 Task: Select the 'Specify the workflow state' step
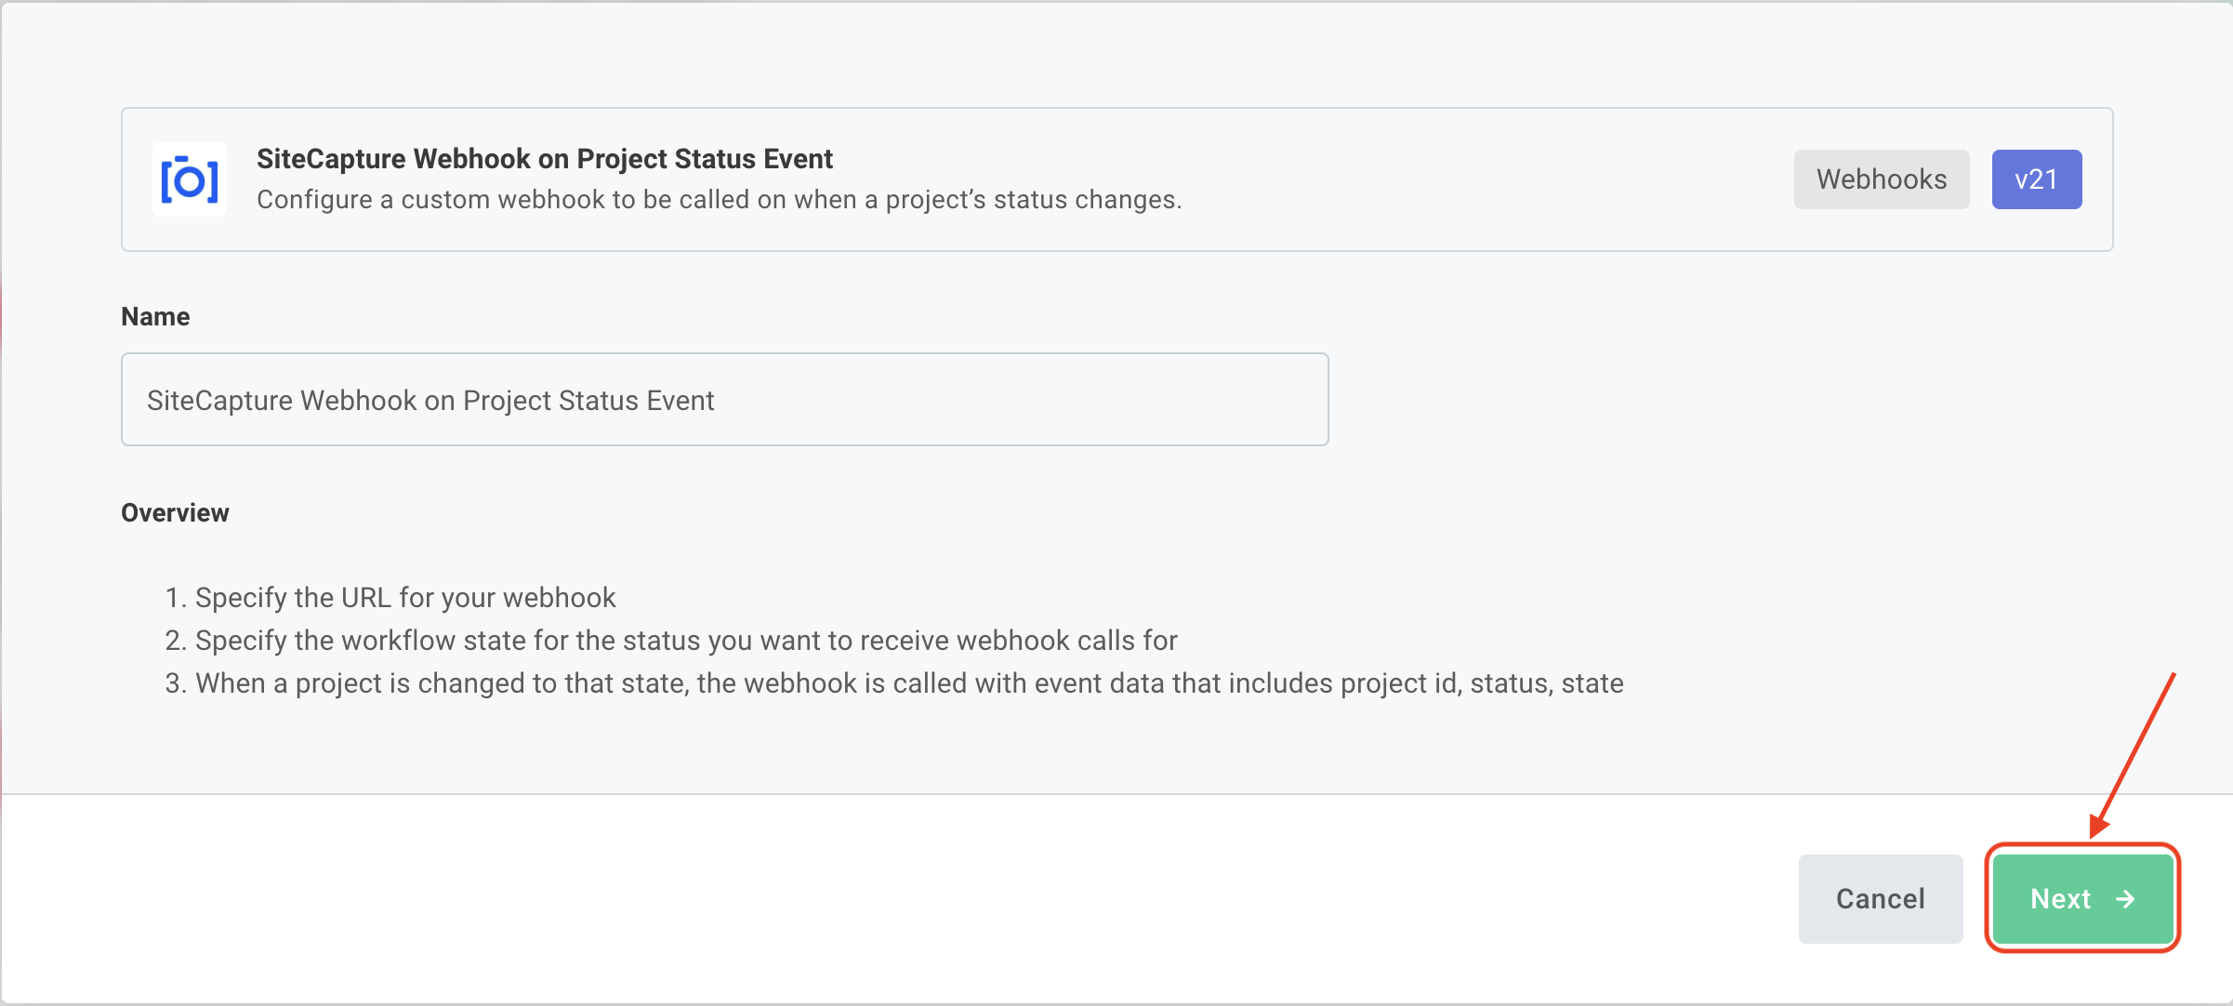(x=686, y=641)
